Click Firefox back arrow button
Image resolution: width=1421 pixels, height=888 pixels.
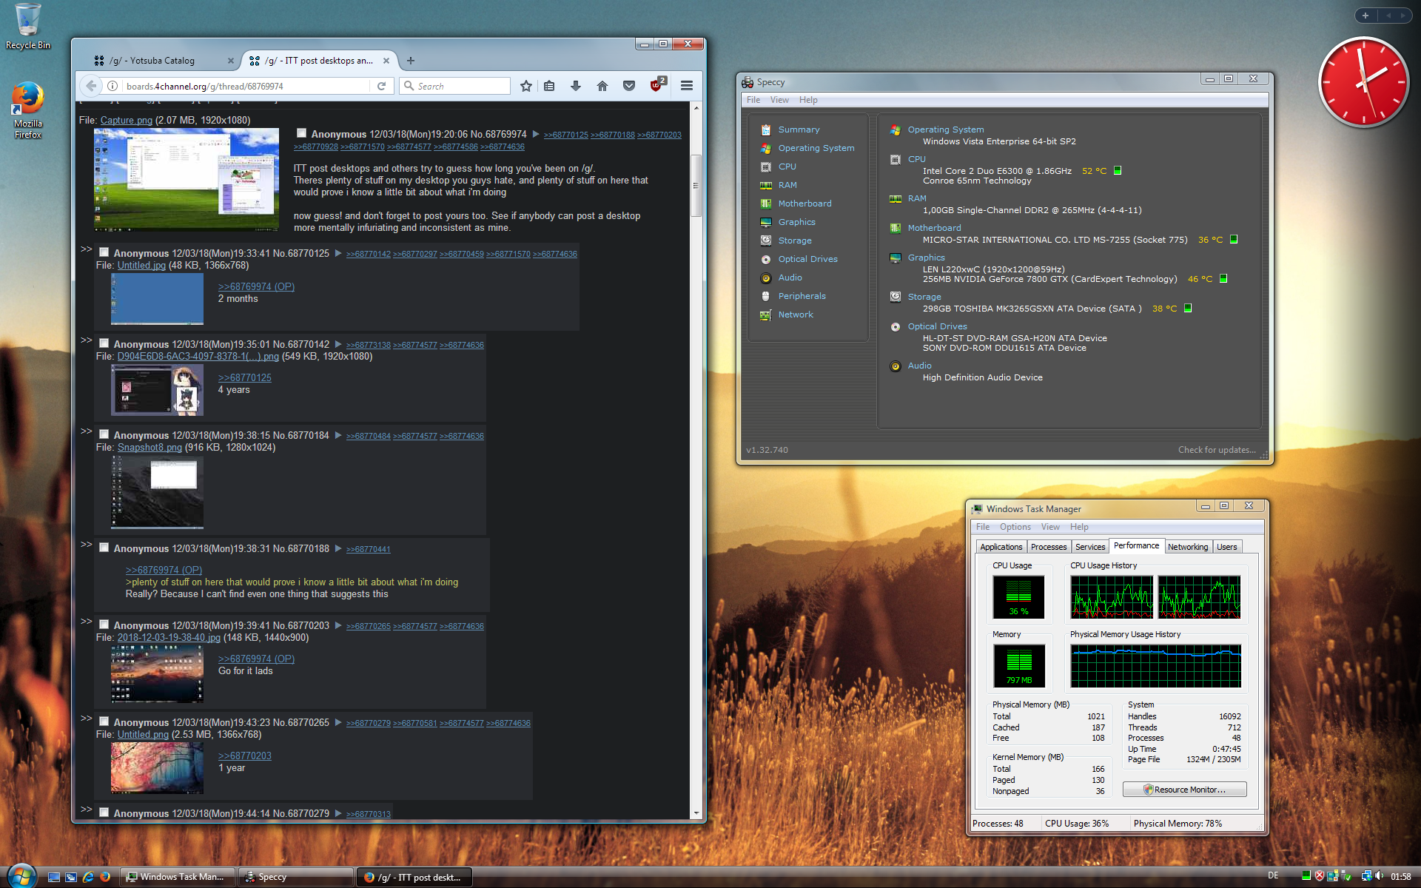[x=91, y=86]
